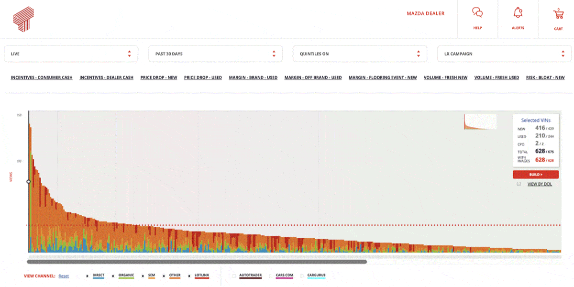Select Price Drop - New tab

tap(159, 77)
